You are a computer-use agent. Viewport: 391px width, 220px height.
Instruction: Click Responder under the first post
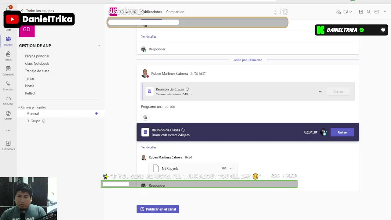click(x=157, y=49)
